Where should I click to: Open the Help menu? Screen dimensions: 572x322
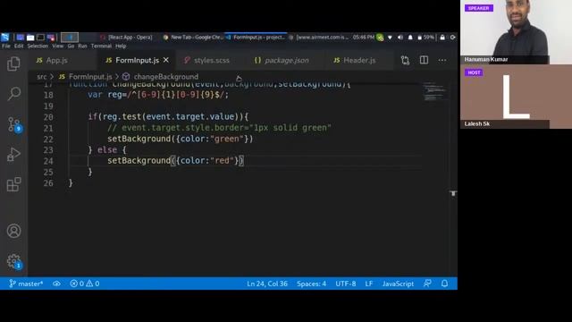pyautogui.click(x=121, y=46)
